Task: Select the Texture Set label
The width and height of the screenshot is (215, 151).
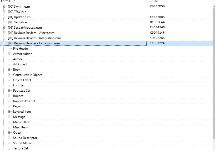Action: [21, 148]
